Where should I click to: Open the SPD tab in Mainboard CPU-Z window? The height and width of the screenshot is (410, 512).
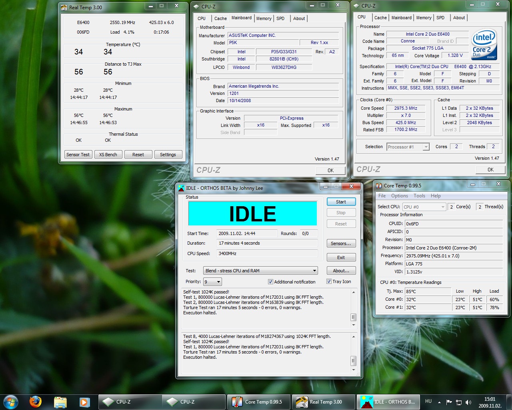[x=280, y=18]
